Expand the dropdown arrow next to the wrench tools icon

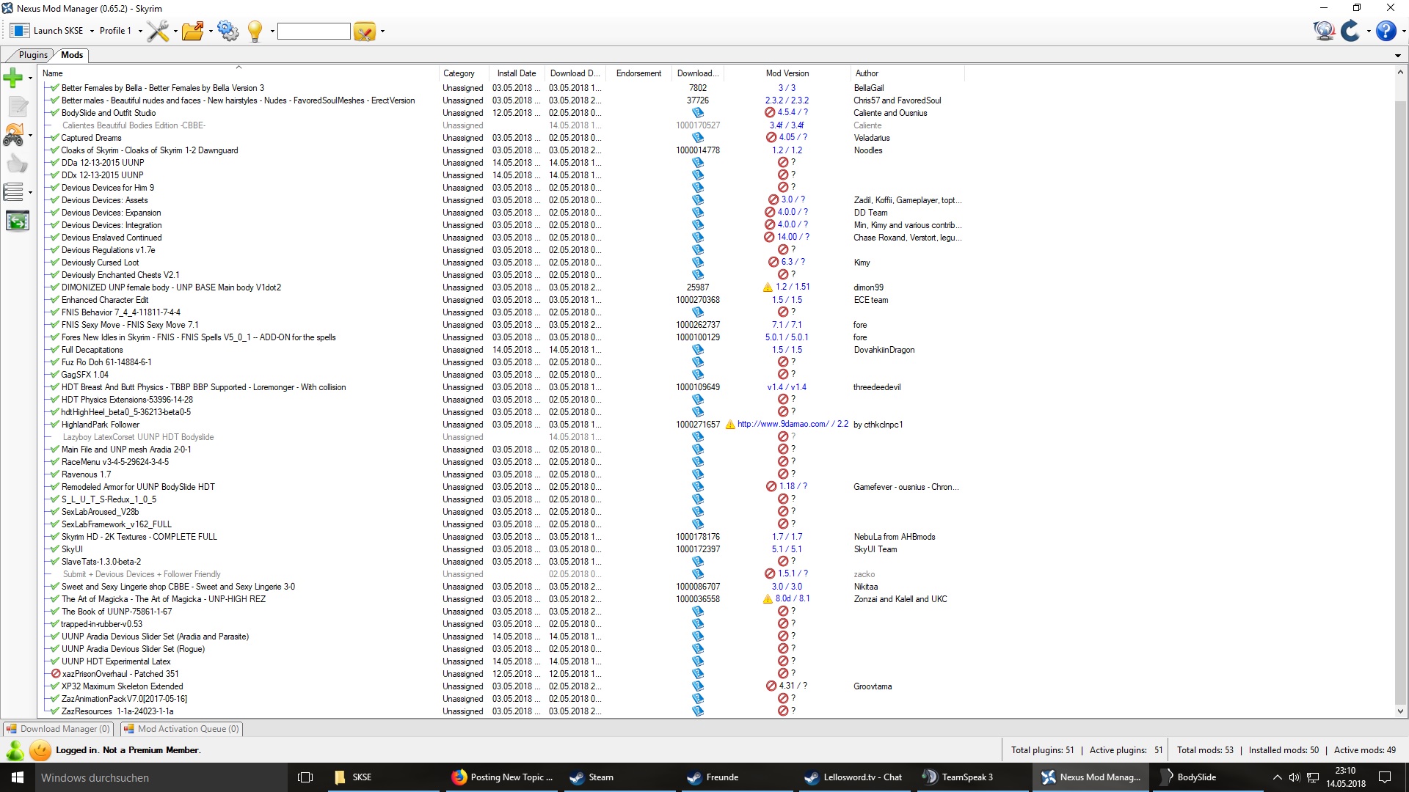tap(175, 32)
